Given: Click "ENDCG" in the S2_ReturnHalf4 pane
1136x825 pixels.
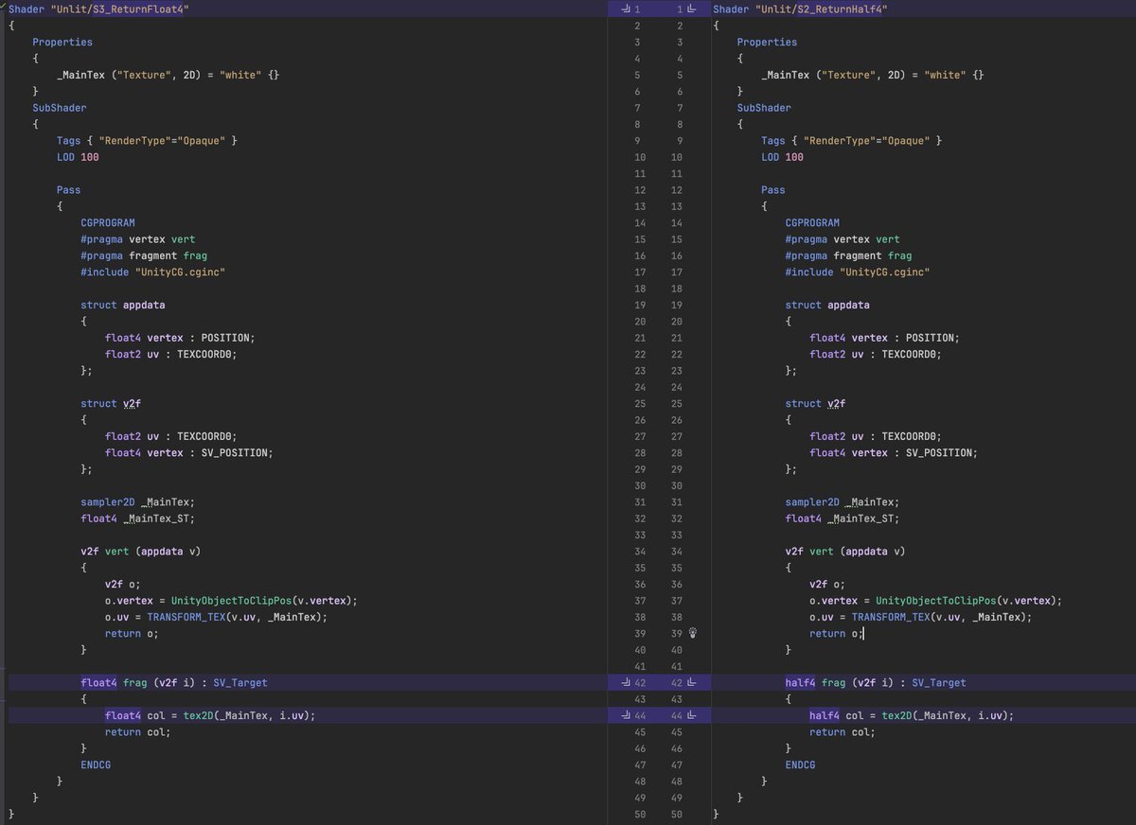Looking at the screenshot, I should tap(800, 764).
